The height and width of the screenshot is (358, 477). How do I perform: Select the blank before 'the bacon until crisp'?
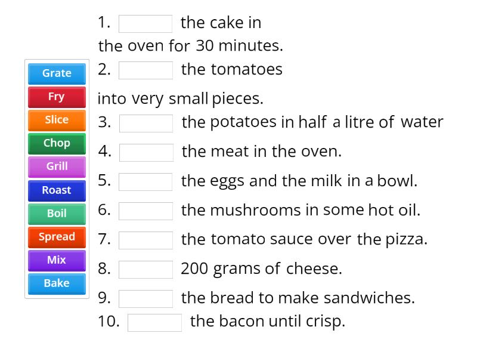coord(154,322)
